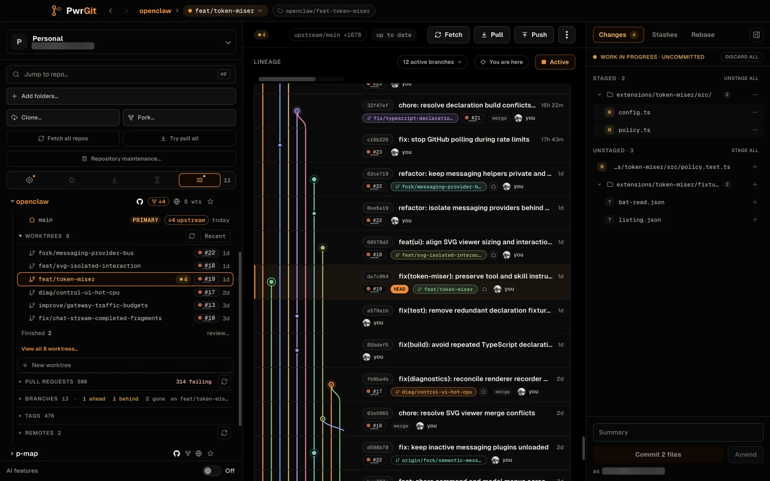
Task: Click Commit 2 files button
Action: point(658,454)
